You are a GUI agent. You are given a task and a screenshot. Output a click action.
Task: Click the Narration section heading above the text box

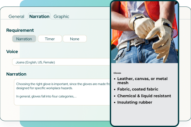(16, 74)
